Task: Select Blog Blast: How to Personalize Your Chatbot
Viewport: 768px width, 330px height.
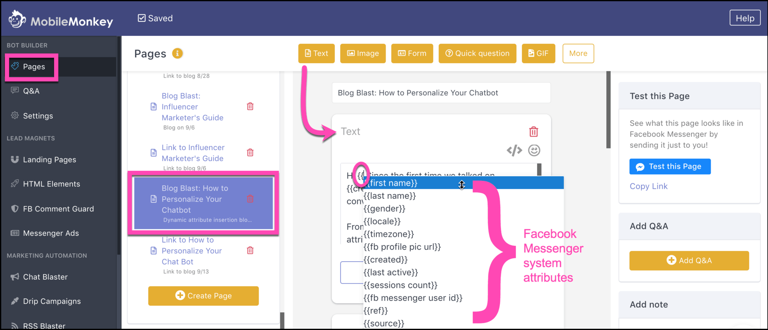Action: tap(203, 203)
